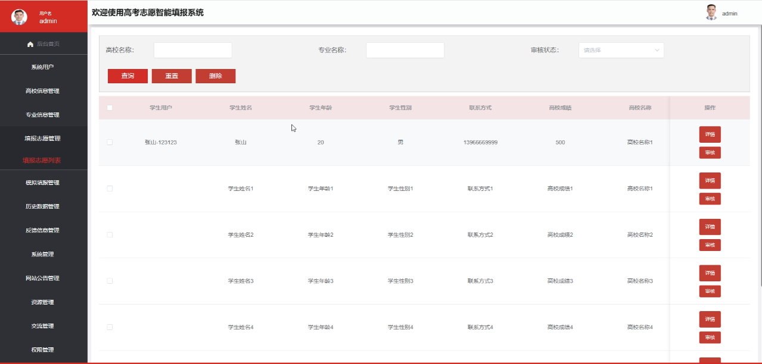Expand the 网站公告管理 menu
Image resolution: width=762 pixels, height=364 pixels.
pos(43,278)
